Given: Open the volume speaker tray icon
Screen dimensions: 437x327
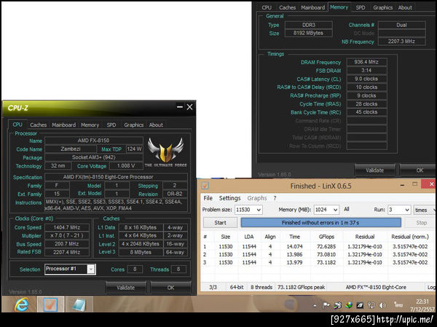Looking at the screenshot, I should (x=382, y=306).
